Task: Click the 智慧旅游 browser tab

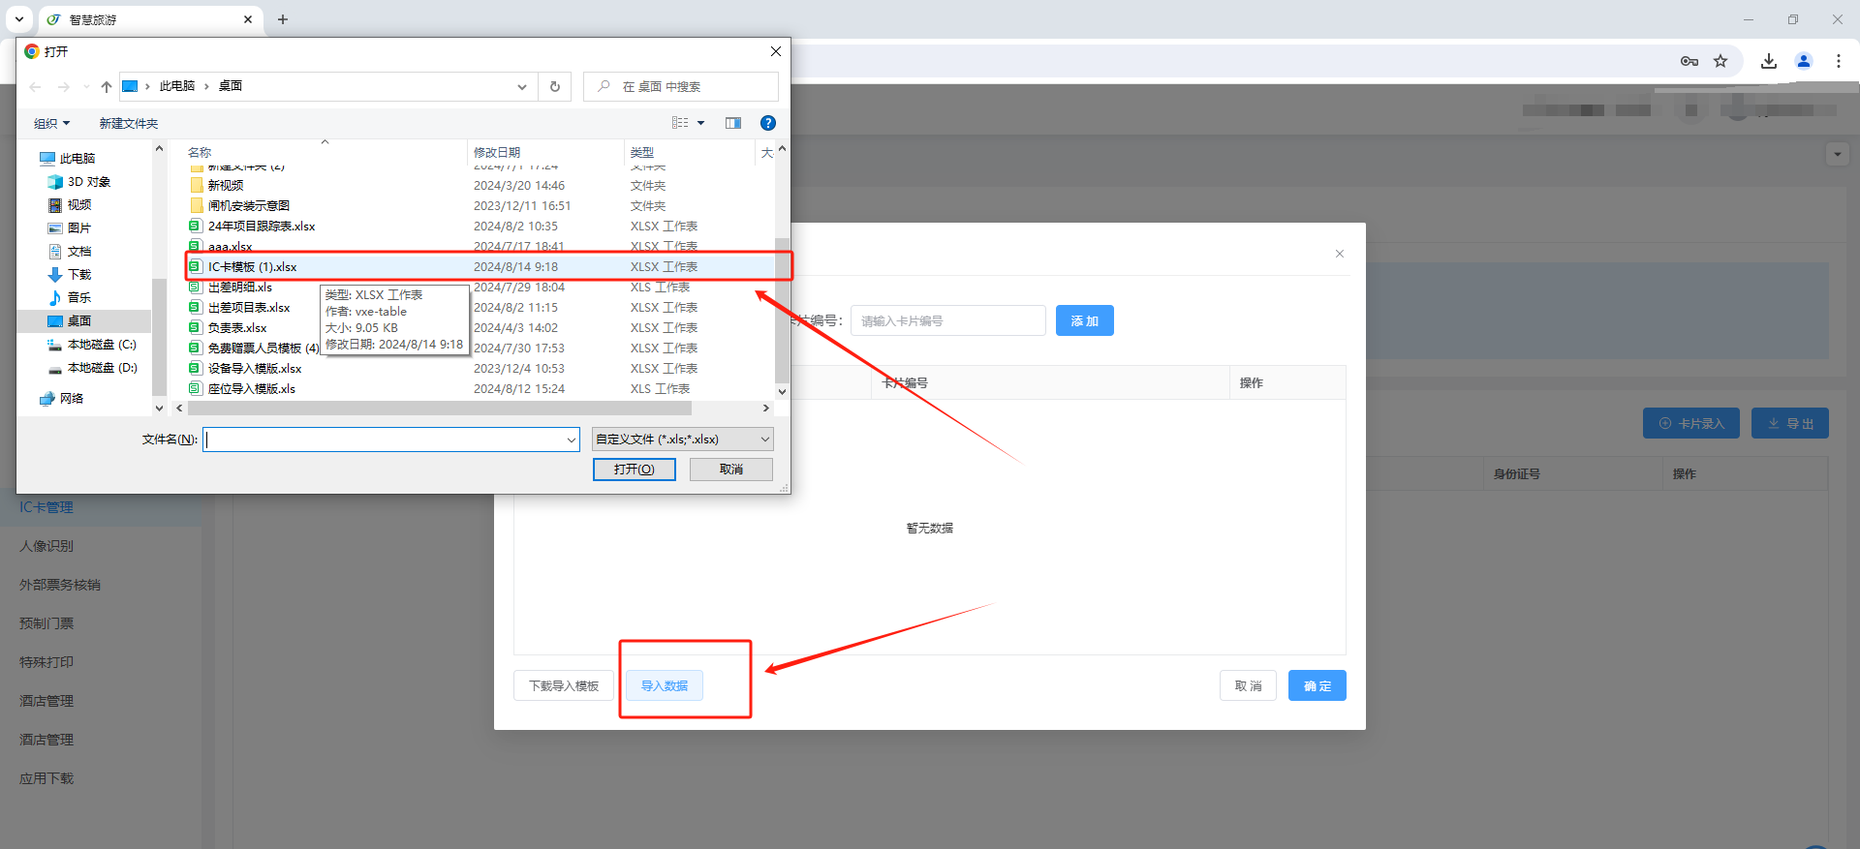Action: [x=145, y=19]
